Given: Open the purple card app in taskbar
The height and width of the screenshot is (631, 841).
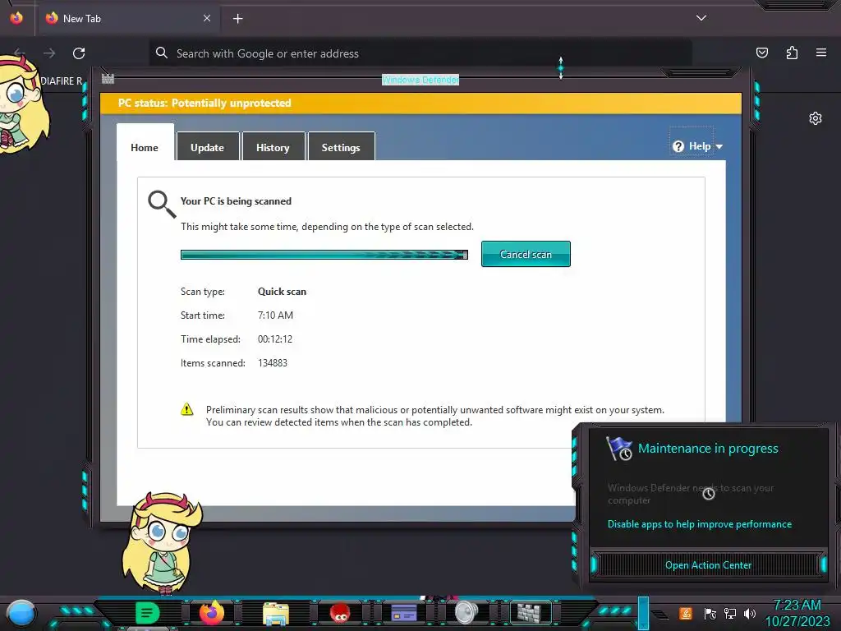Looking at the screenshot, I should pos(404,613).
